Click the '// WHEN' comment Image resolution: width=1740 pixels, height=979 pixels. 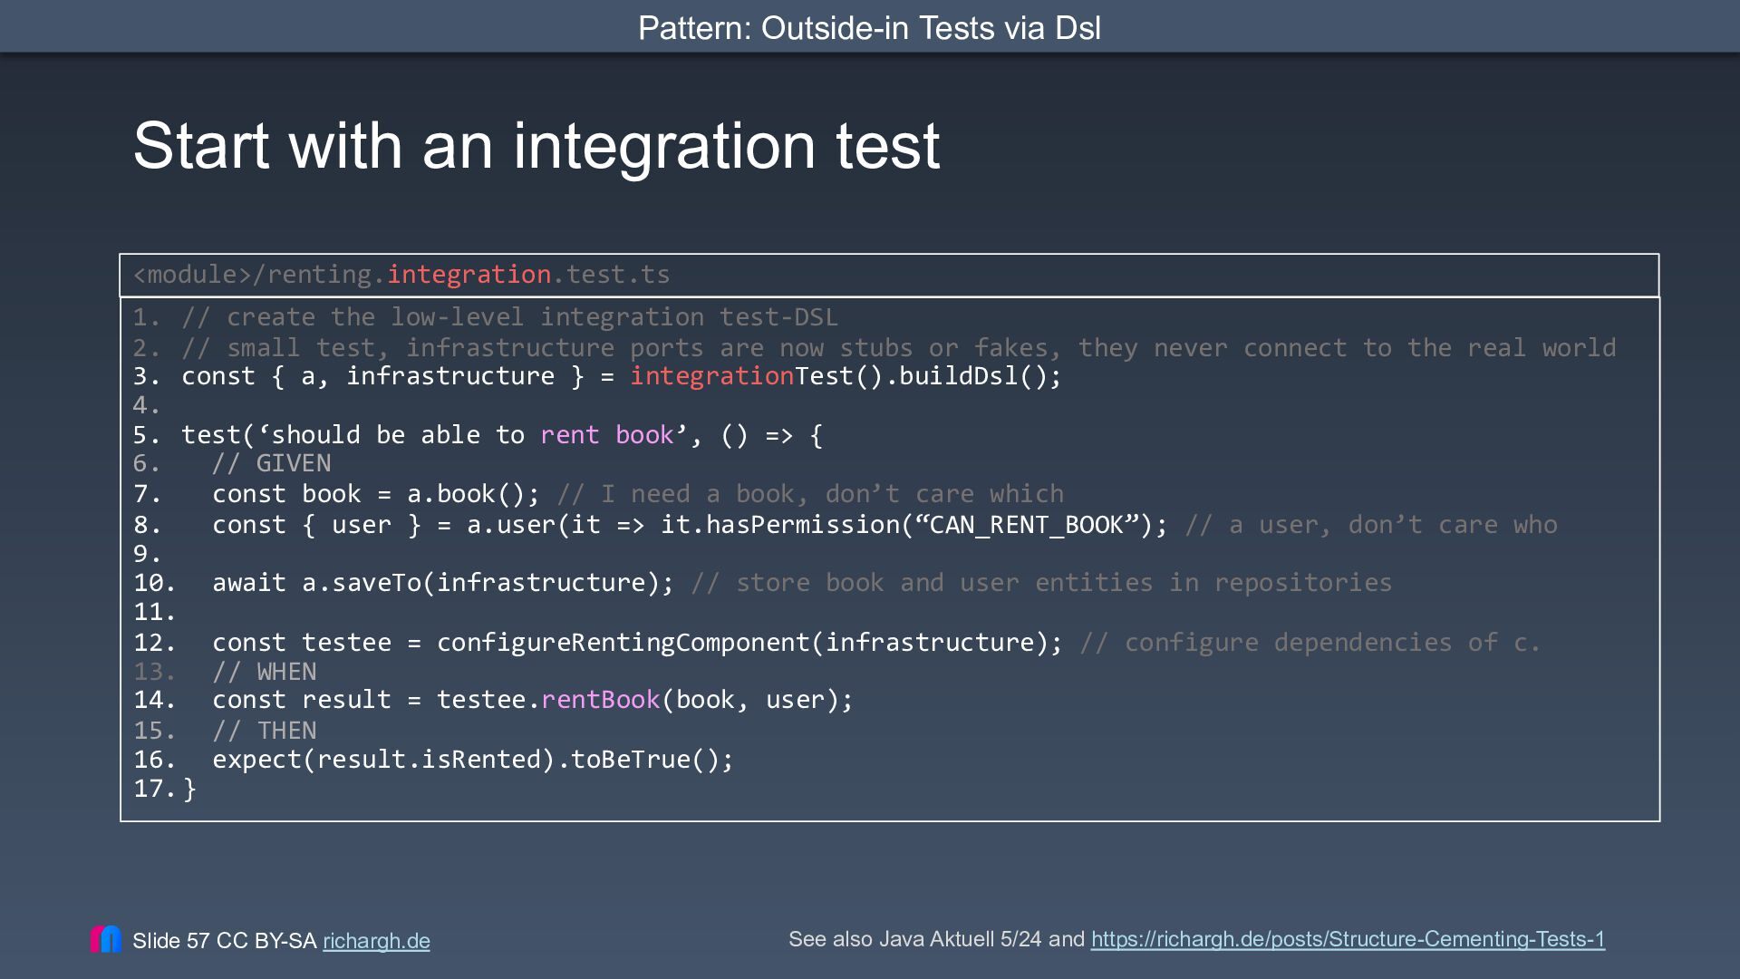point(264,672)
